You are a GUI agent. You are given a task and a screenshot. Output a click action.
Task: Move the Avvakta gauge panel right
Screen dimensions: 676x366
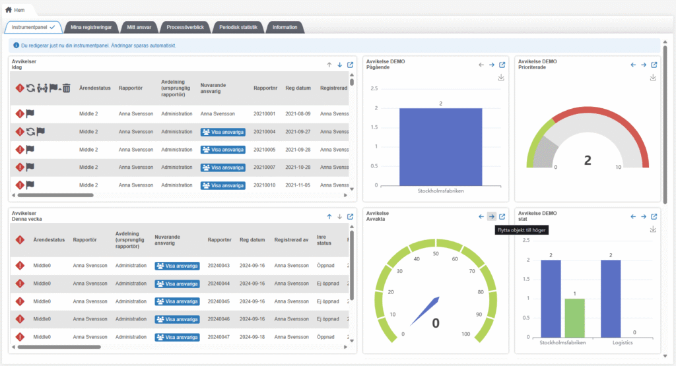point(492,216)
